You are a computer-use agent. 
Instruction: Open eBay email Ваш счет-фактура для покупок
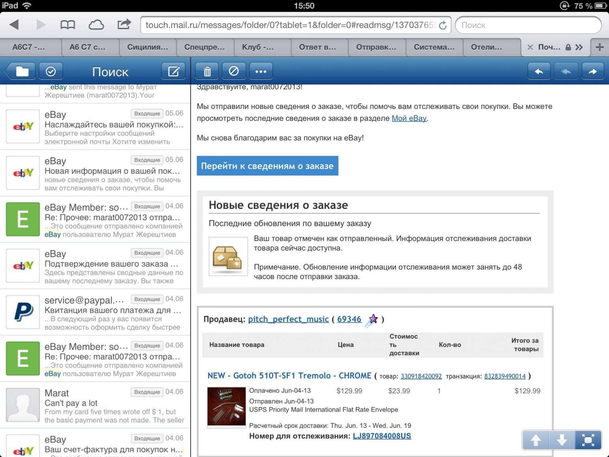95,443
